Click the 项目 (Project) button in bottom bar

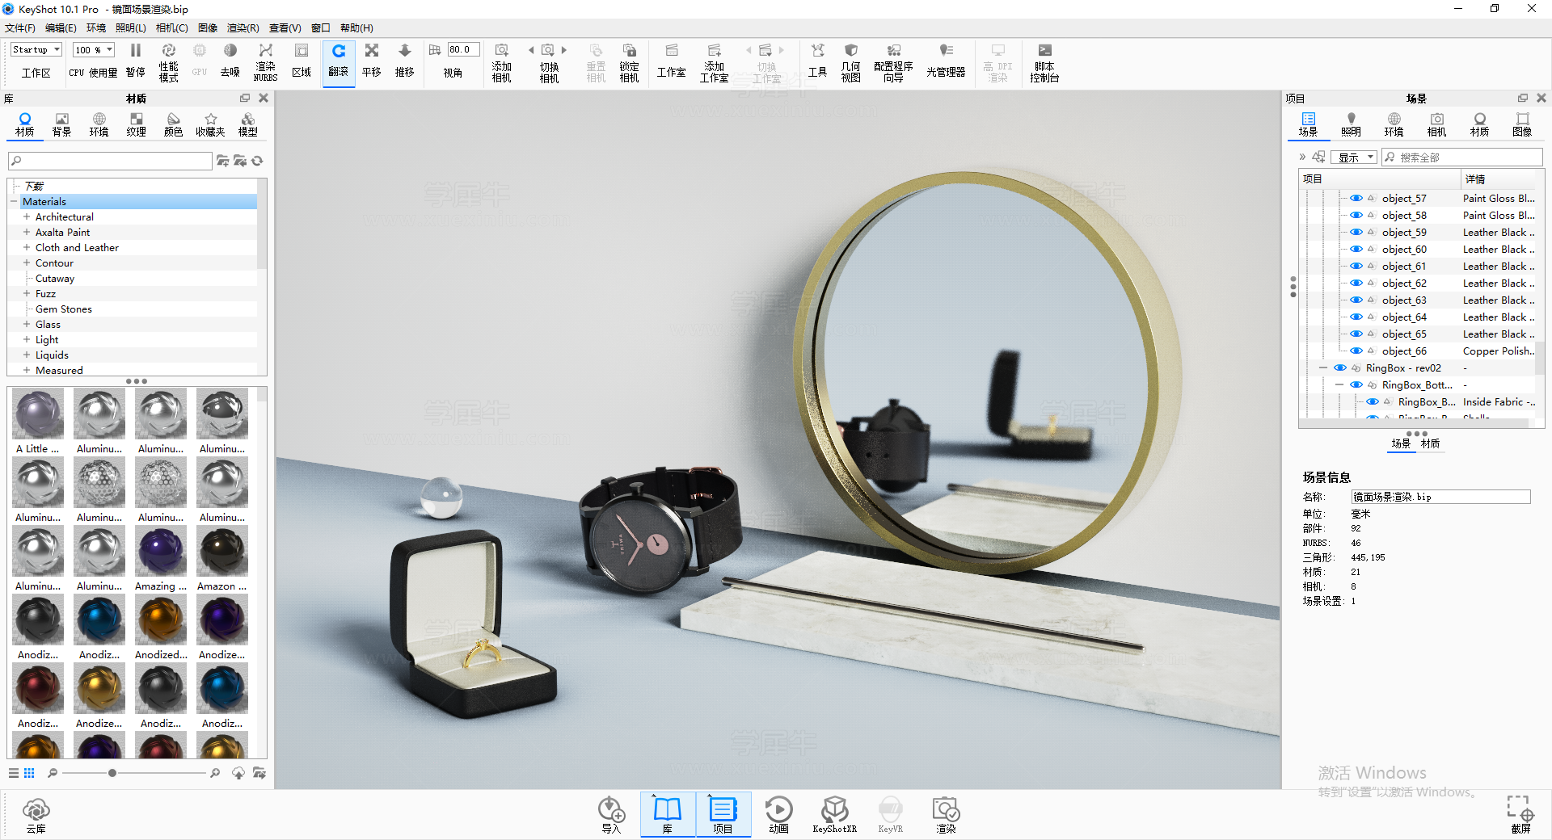[x=723, y=814]
